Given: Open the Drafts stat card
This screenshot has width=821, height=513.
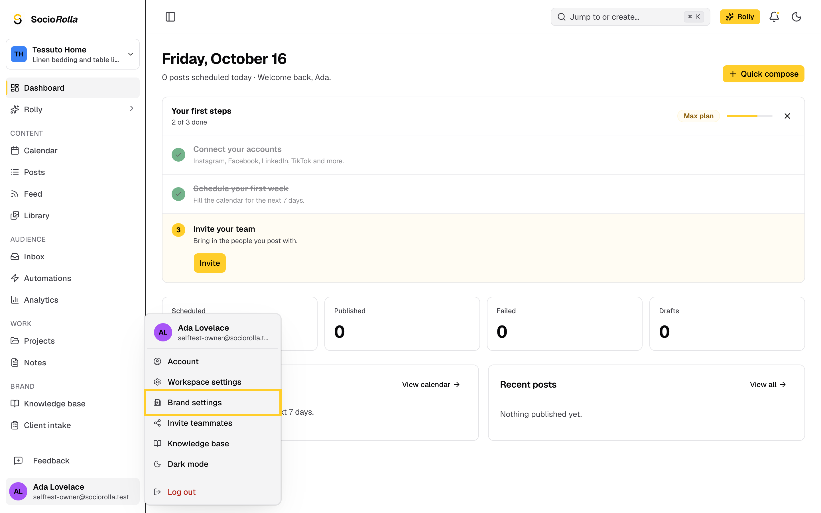Looking at the screenshot, I should coord(727,324).
